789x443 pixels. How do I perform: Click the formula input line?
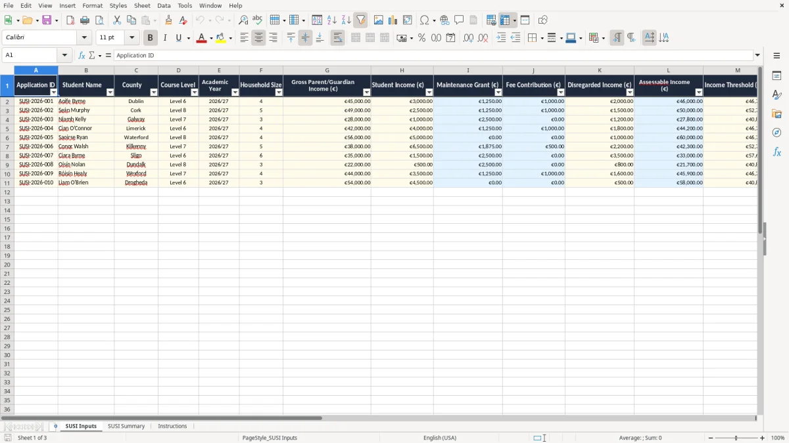[433, 55]
